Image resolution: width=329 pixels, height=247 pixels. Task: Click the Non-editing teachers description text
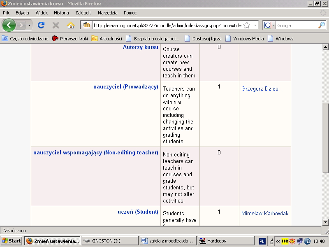coord(178,178)
